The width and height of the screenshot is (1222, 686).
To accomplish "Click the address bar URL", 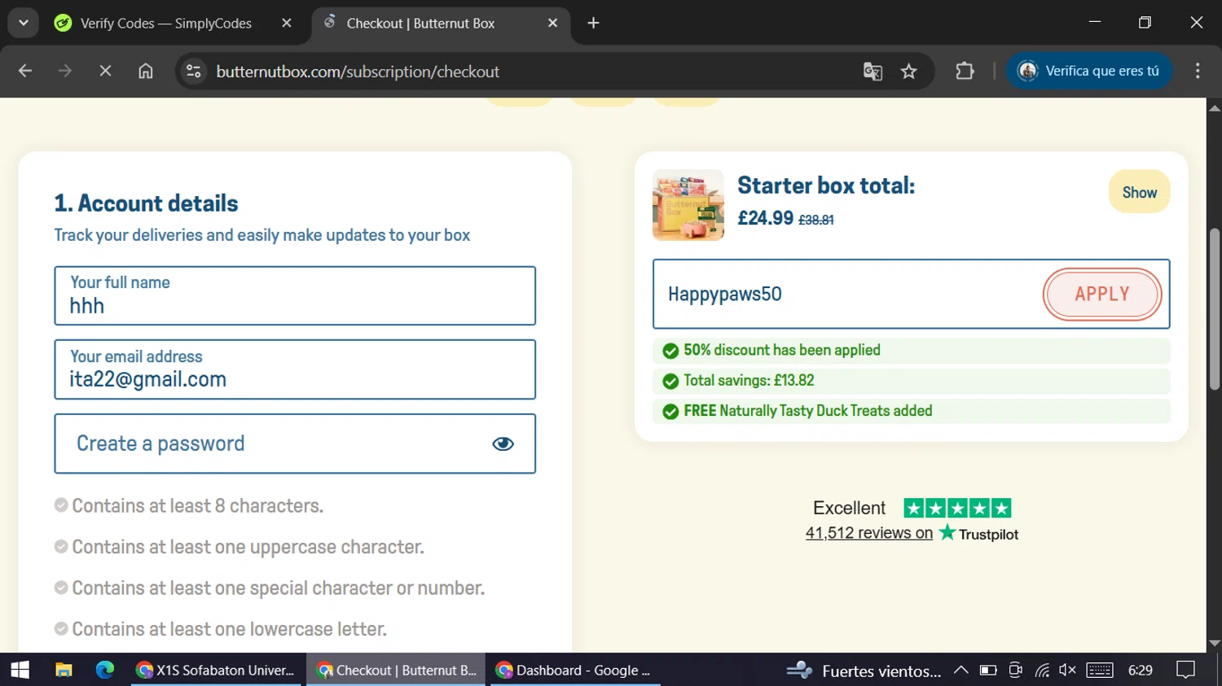I will (358, 72).
